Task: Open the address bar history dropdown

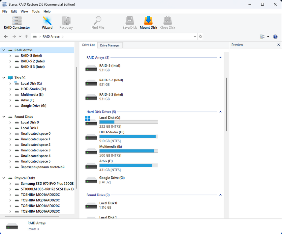Action: click(195, 37)
